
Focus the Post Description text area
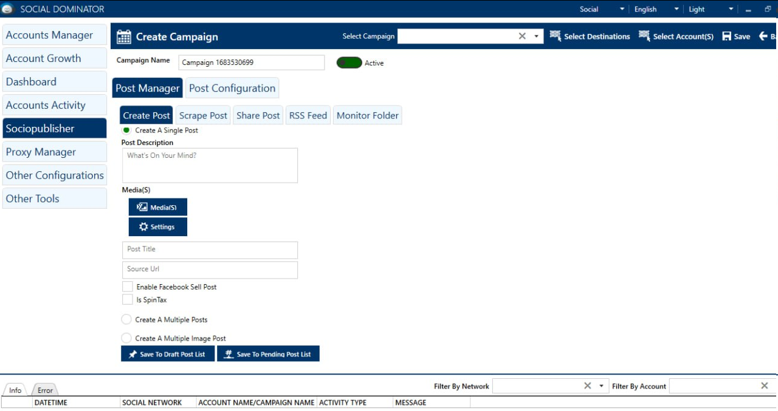210,165
